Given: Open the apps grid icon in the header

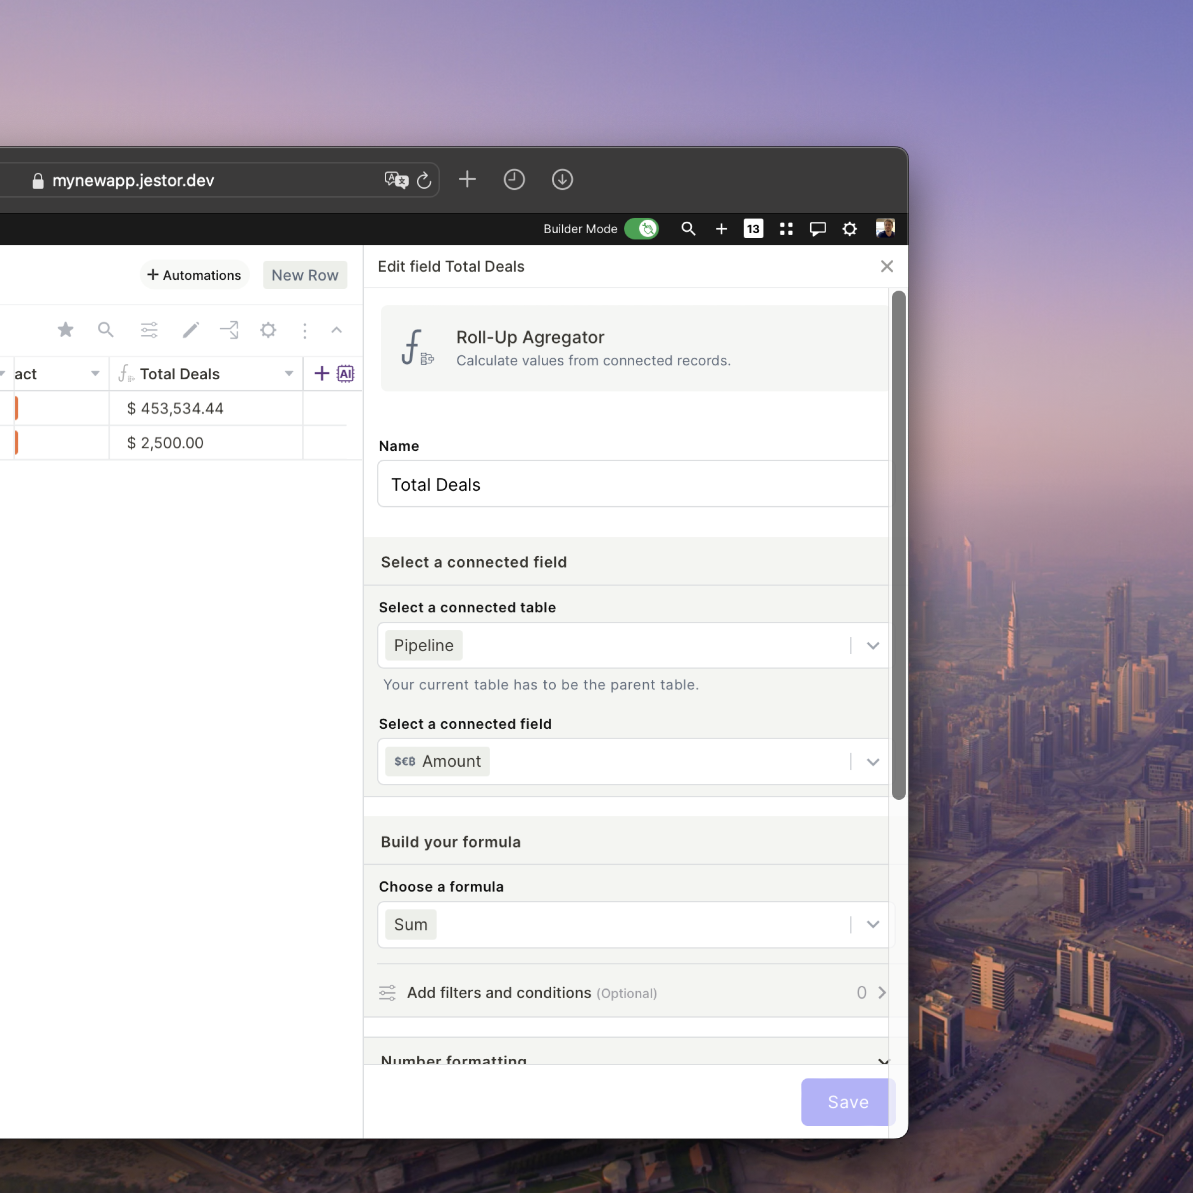Looking at the screenshot, I should 785,229.
